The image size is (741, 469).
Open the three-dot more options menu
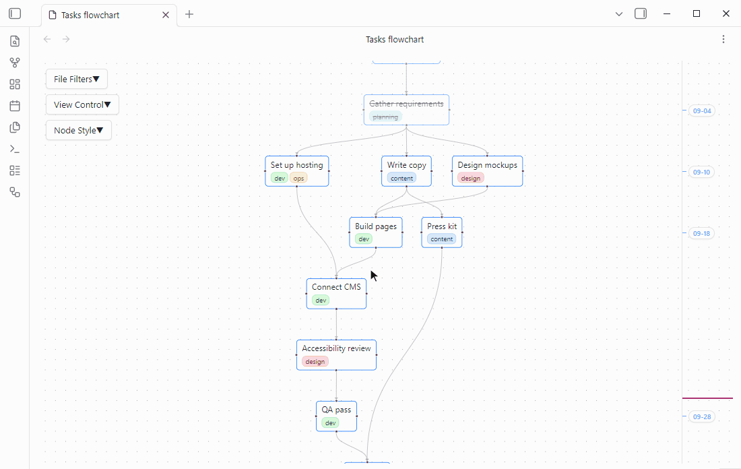coord(723,39)
